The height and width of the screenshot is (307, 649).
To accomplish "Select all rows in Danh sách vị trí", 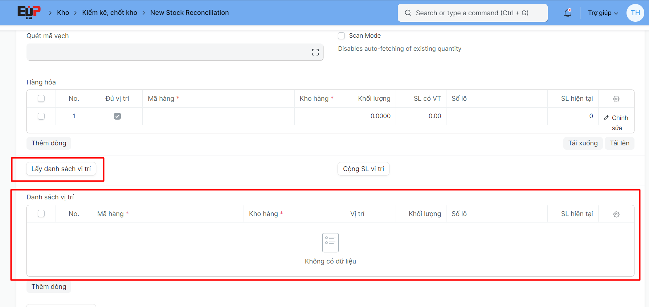I will (x=41, y=214).
